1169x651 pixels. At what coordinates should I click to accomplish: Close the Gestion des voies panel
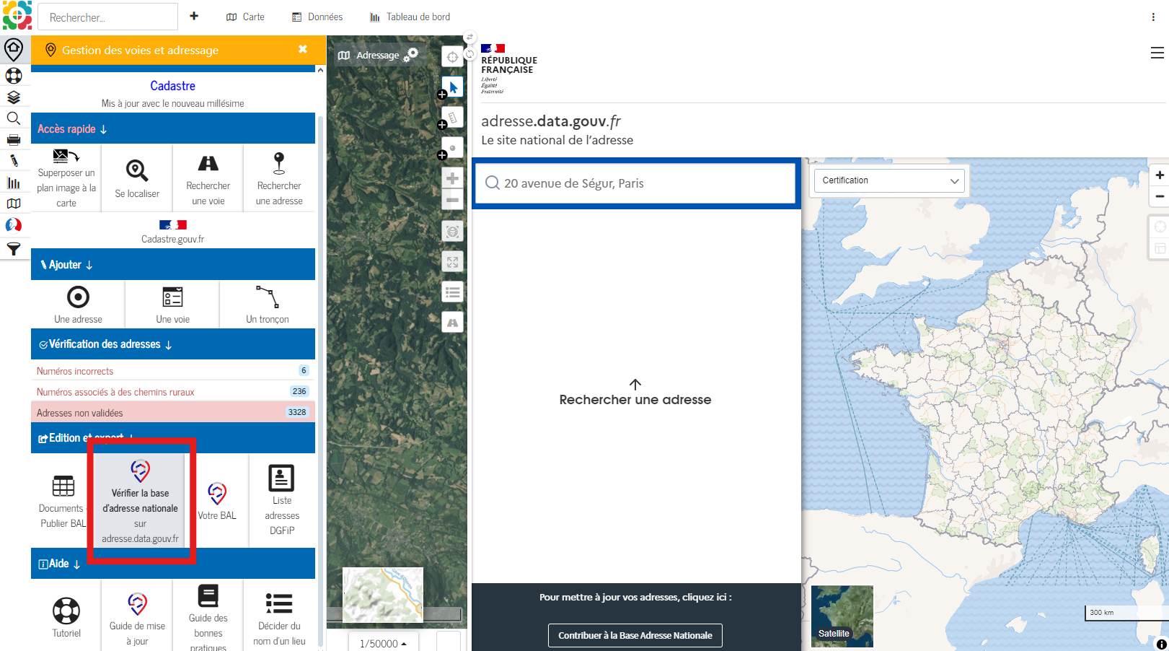point(303,49)
